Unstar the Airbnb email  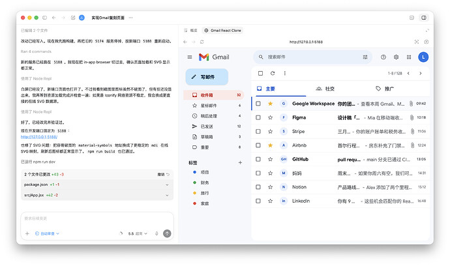[x=271, y=145]
